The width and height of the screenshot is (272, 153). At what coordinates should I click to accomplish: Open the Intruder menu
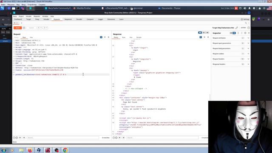(x=28, y=16)
